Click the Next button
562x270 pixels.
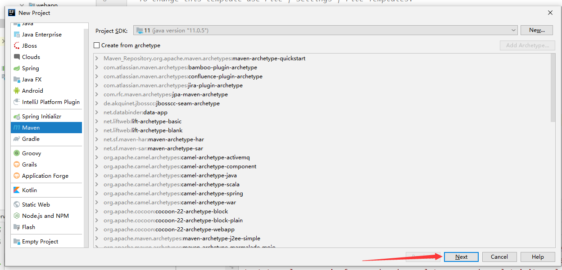click(461, 257)
